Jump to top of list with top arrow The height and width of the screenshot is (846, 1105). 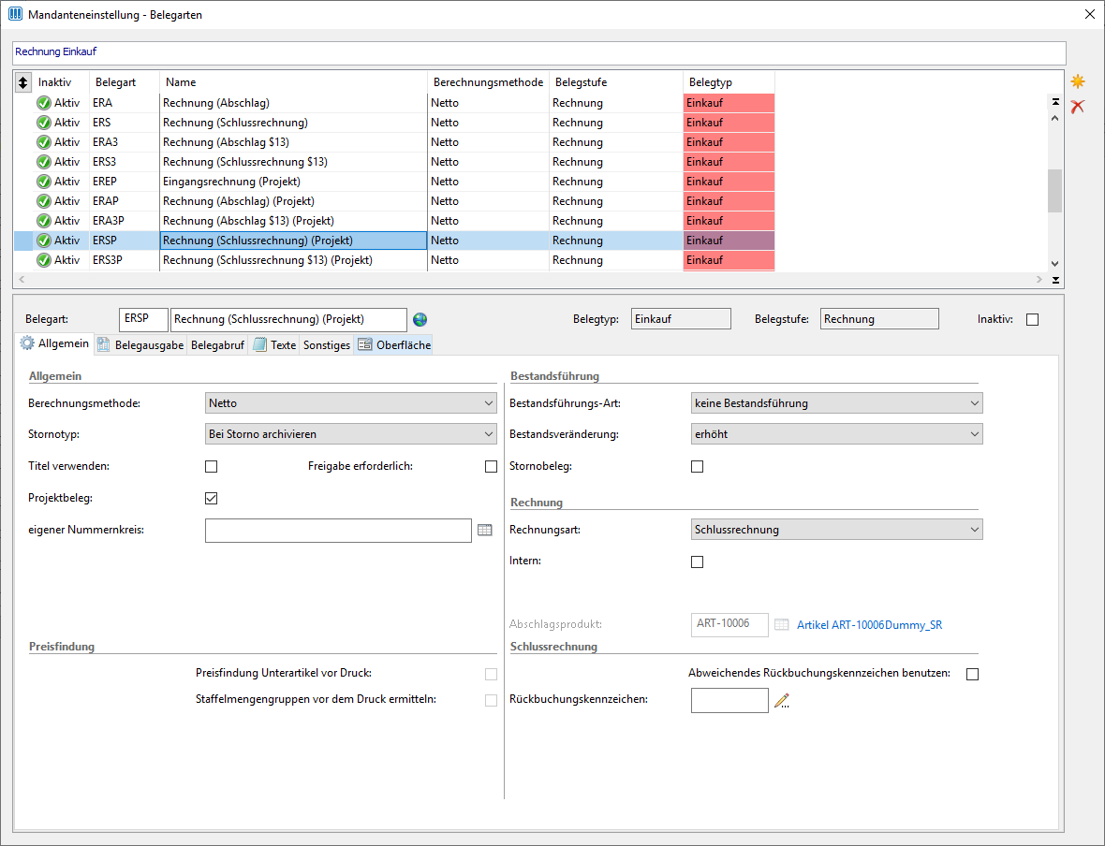tap(1055, 102)
